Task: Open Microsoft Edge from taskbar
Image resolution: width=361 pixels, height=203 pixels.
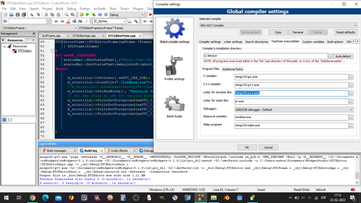Action: point(45,198)
